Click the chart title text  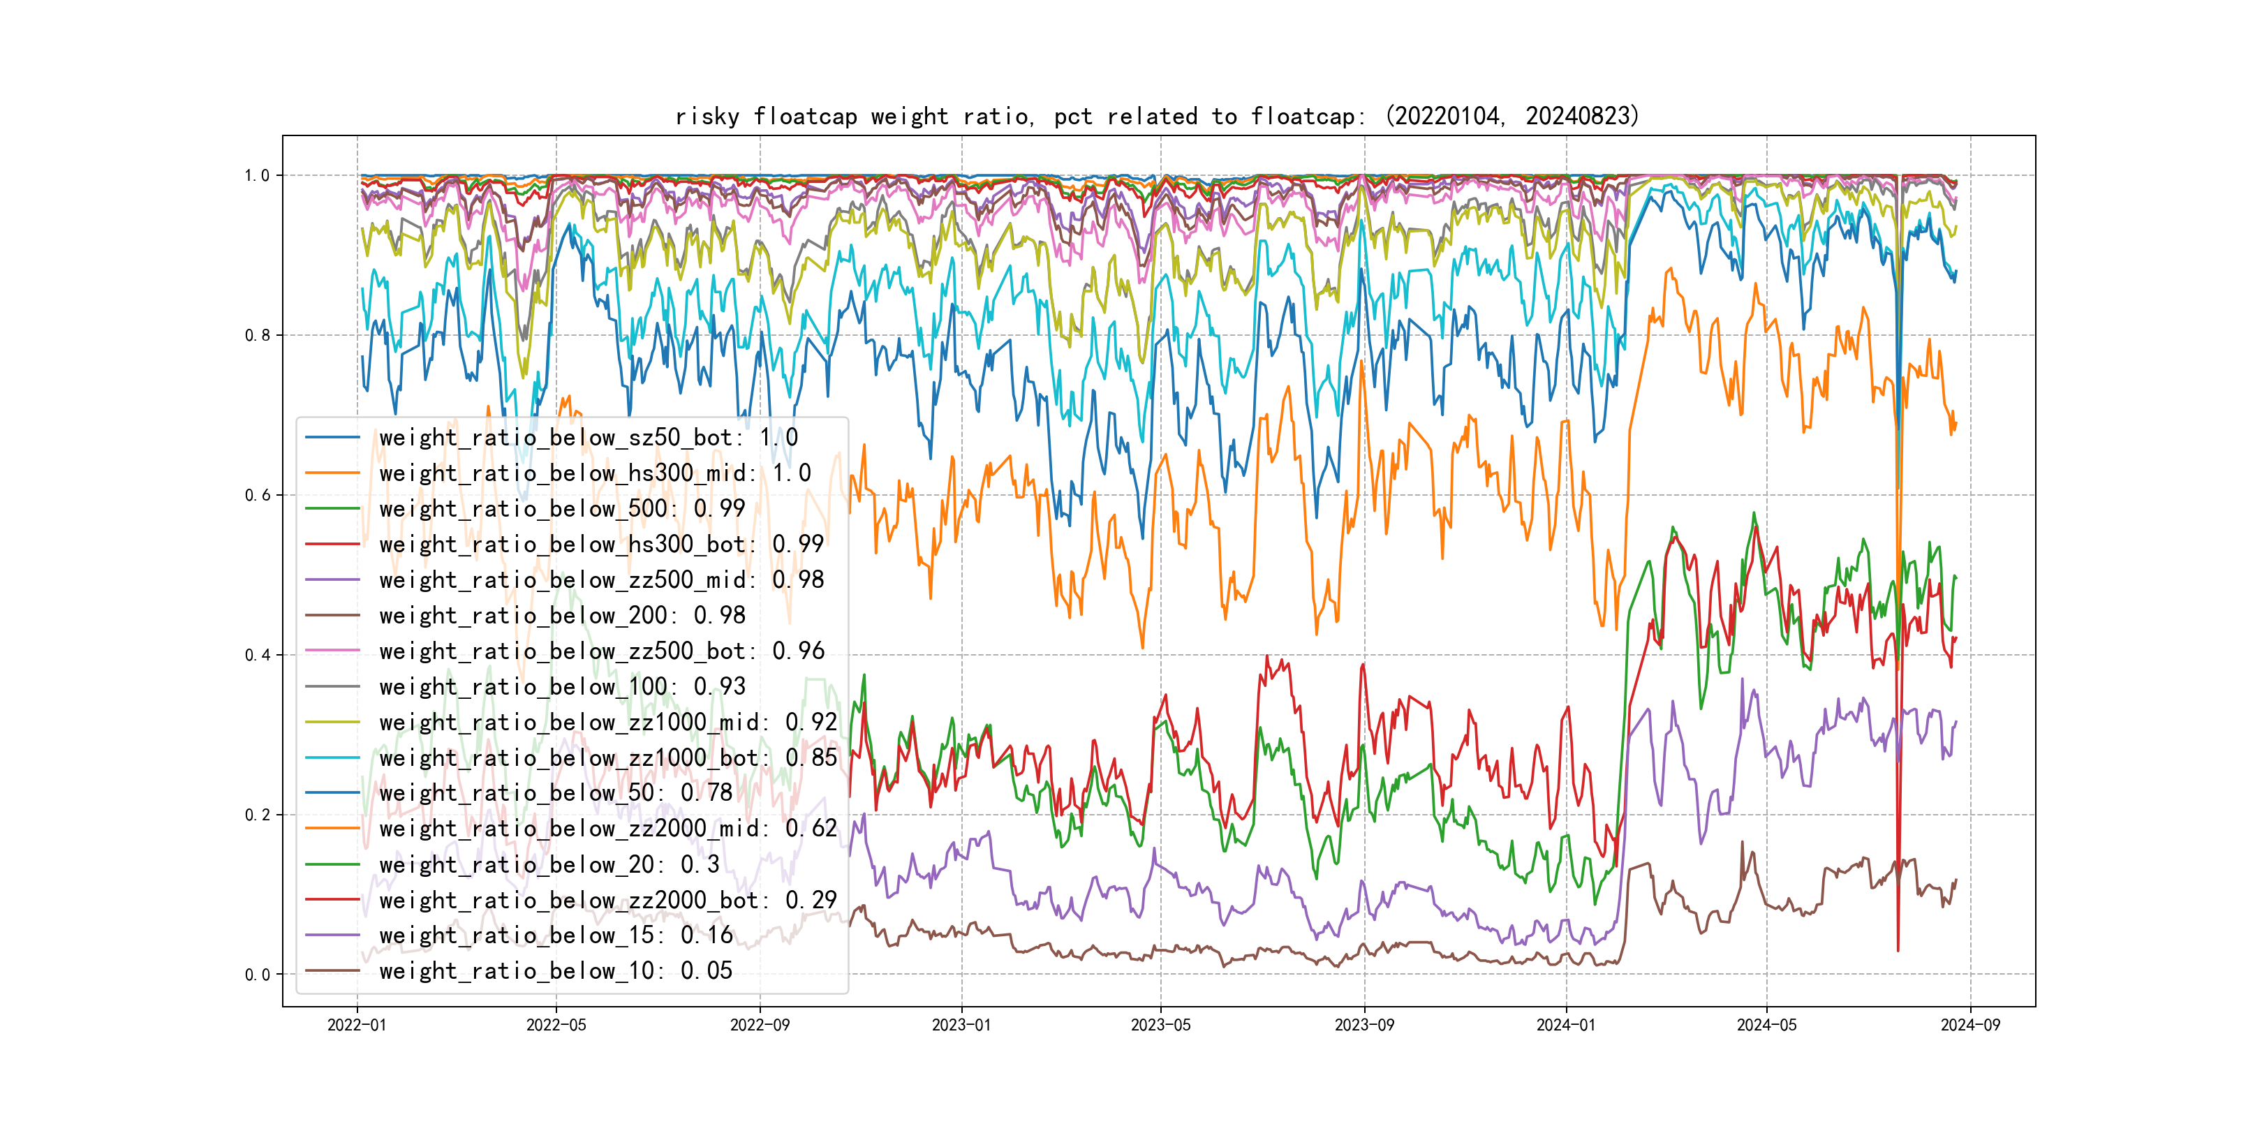point(1156,116)
